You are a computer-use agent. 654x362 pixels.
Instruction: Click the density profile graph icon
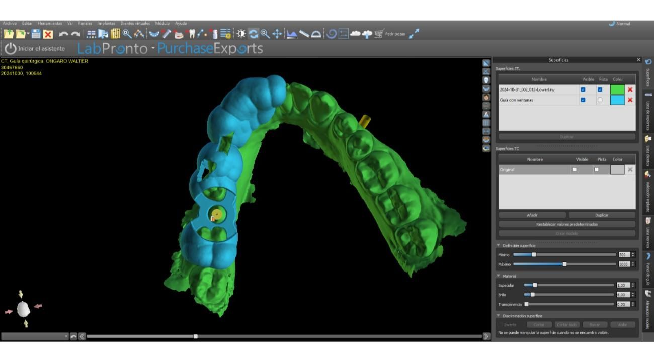pyautogui.click(x=292, y=34)
